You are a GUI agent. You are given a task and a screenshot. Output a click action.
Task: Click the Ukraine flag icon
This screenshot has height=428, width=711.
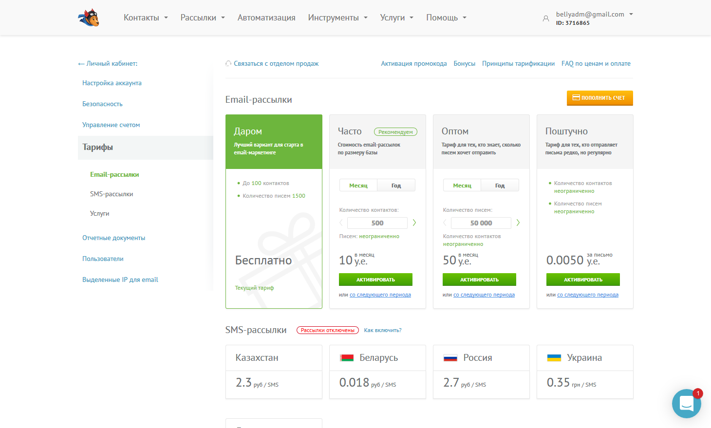(554, 358)
